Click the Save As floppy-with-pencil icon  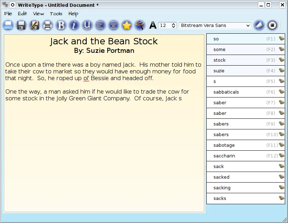click(34, 25)
